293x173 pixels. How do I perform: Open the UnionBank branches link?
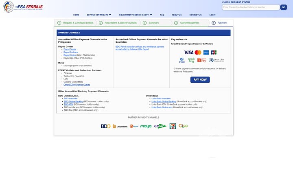[x=161, y=99]
